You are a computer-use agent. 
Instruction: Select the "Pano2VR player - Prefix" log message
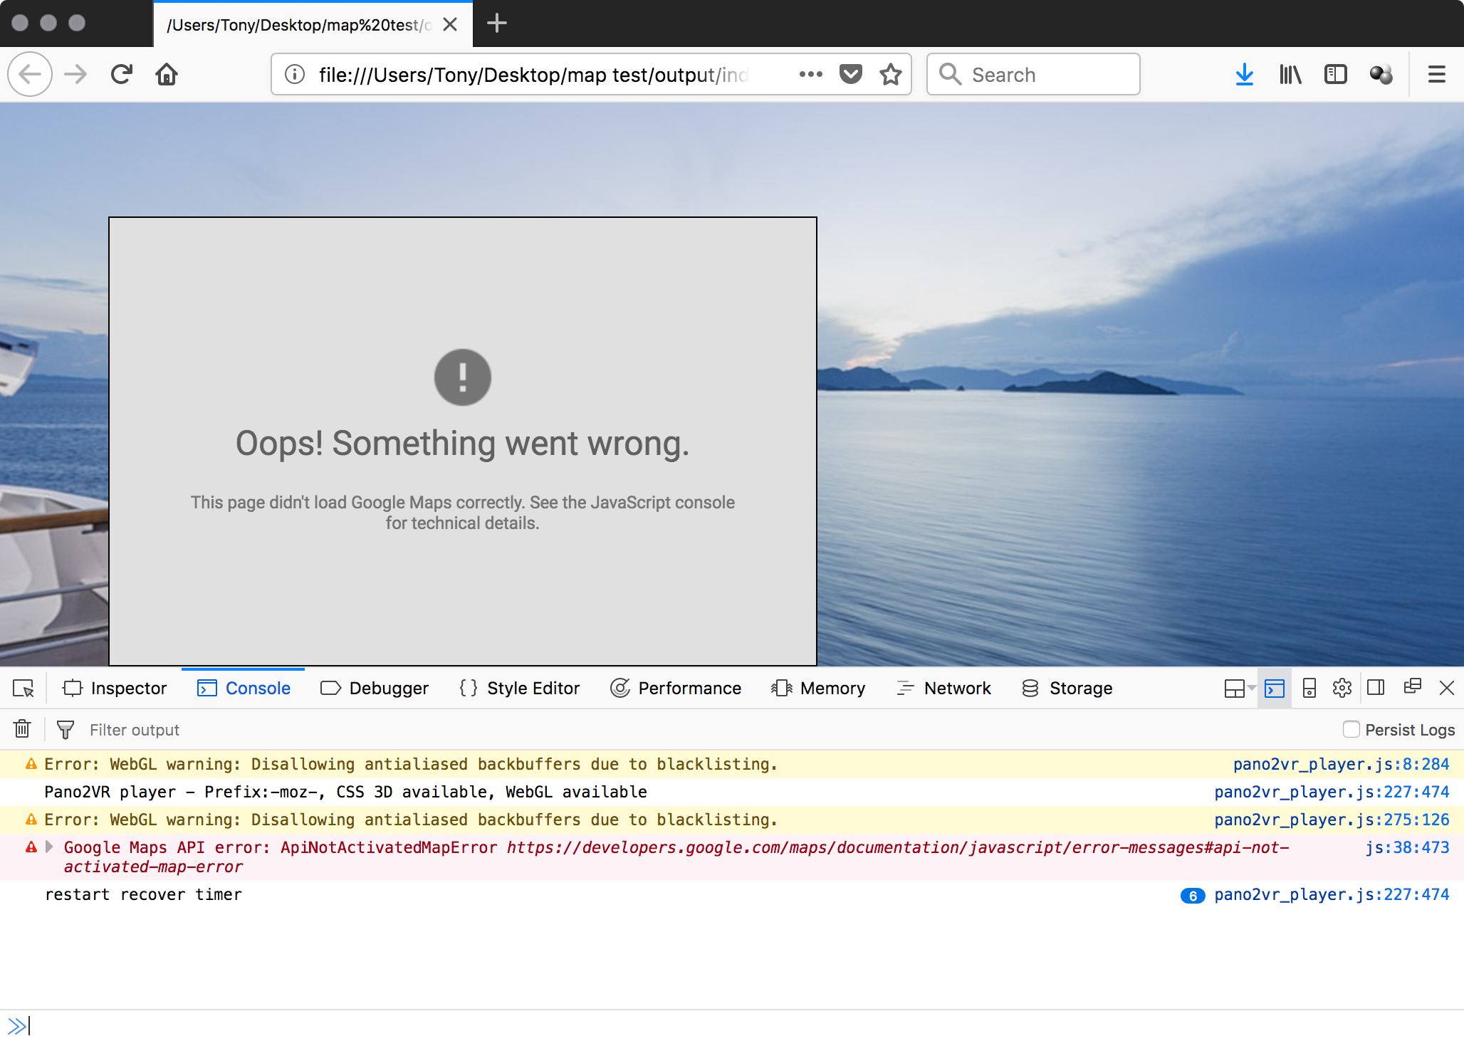(345, 792)
